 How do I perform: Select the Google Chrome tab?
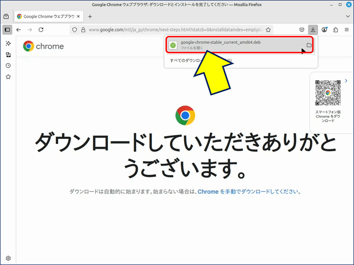tap(49, 16)
